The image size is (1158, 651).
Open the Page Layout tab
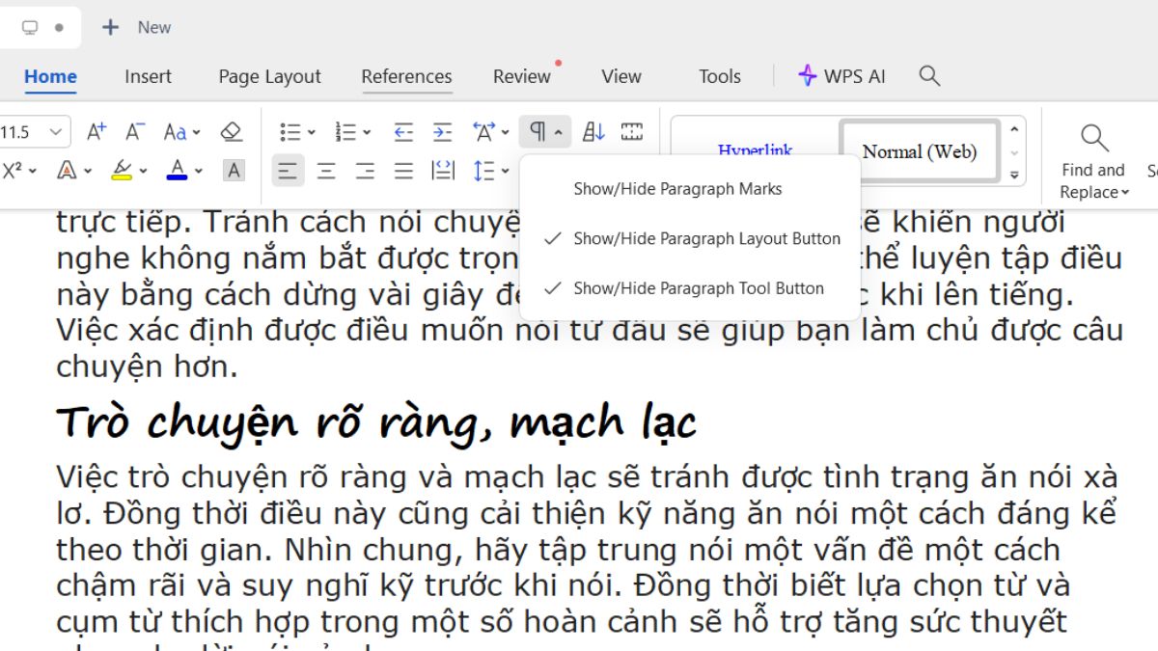coord(269,76)
